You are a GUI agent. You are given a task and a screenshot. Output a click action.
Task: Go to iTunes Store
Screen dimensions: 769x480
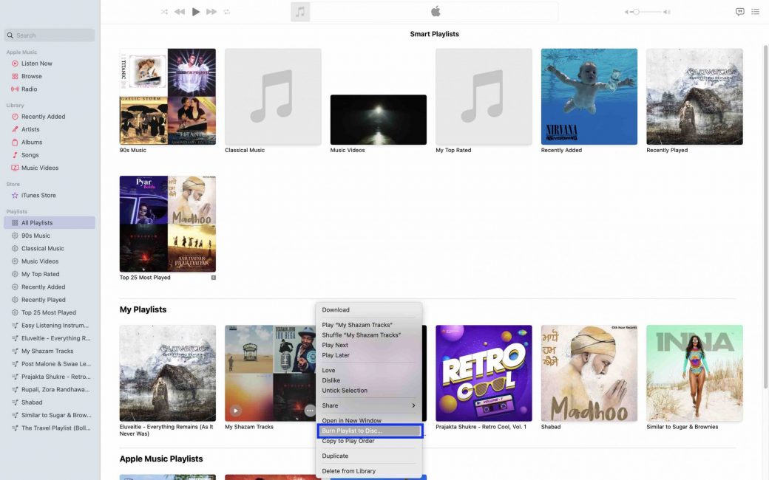click(38, 196)
